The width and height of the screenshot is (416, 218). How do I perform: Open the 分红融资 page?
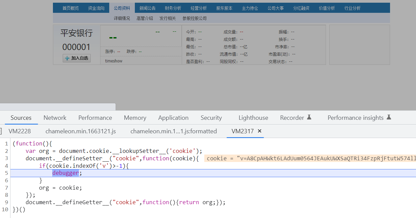tap(301, 8)
